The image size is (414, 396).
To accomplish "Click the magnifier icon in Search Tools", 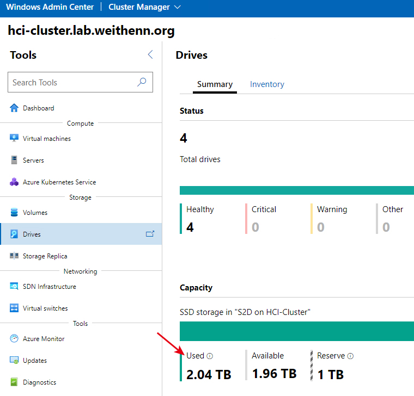I will (x=142, y=82).
